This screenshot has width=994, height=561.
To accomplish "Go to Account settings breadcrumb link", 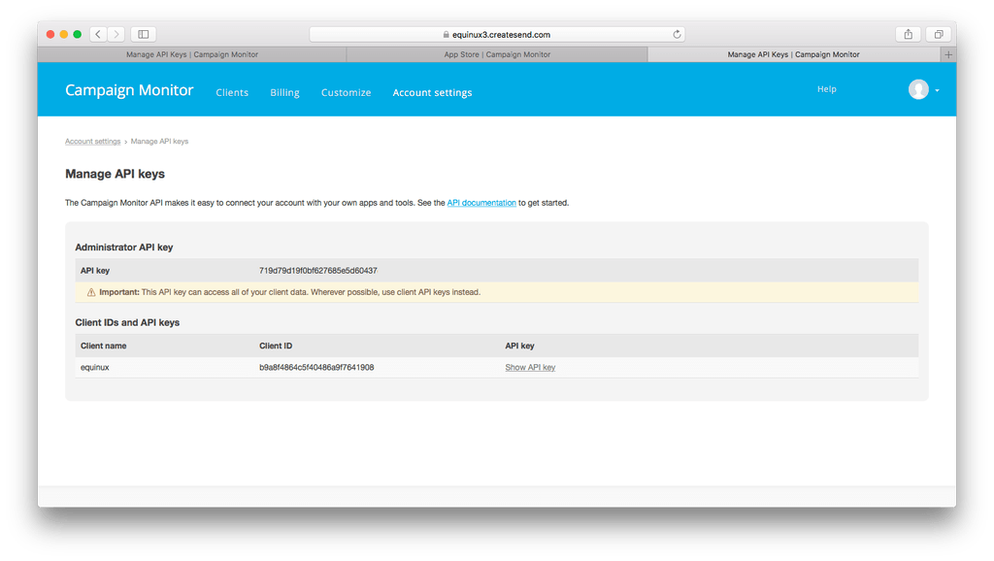I will [x=92, y=142].
